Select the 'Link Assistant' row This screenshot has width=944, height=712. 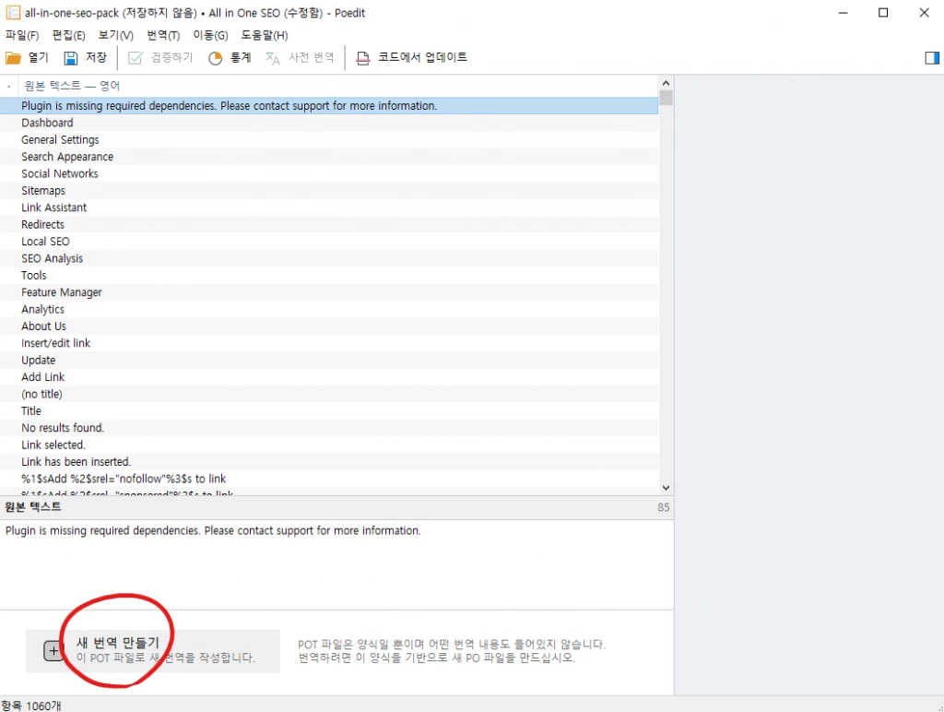click(329, 208)
